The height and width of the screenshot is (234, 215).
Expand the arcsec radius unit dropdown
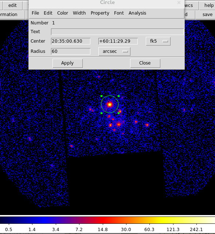[114, 51]
